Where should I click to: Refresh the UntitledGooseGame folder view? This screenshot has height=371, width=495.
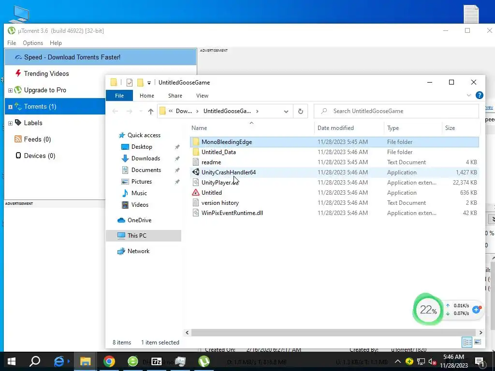coord(301,111)
